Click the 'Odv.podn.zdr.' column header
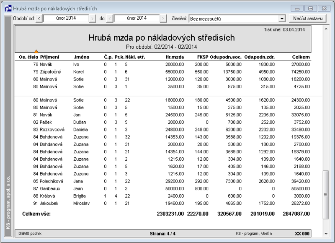 [x=260, y=57]
